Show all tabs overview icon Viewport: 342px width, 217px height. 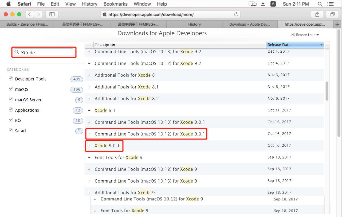[332, 14]
